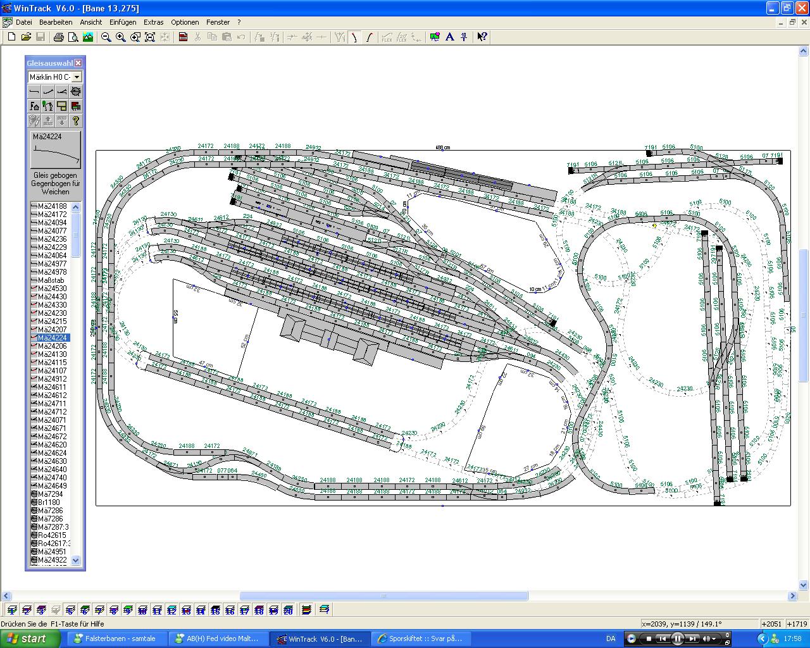The image size is (810, 648).
Task: Select Mä7294 in the track list
Action: click(x=51, y=494)
